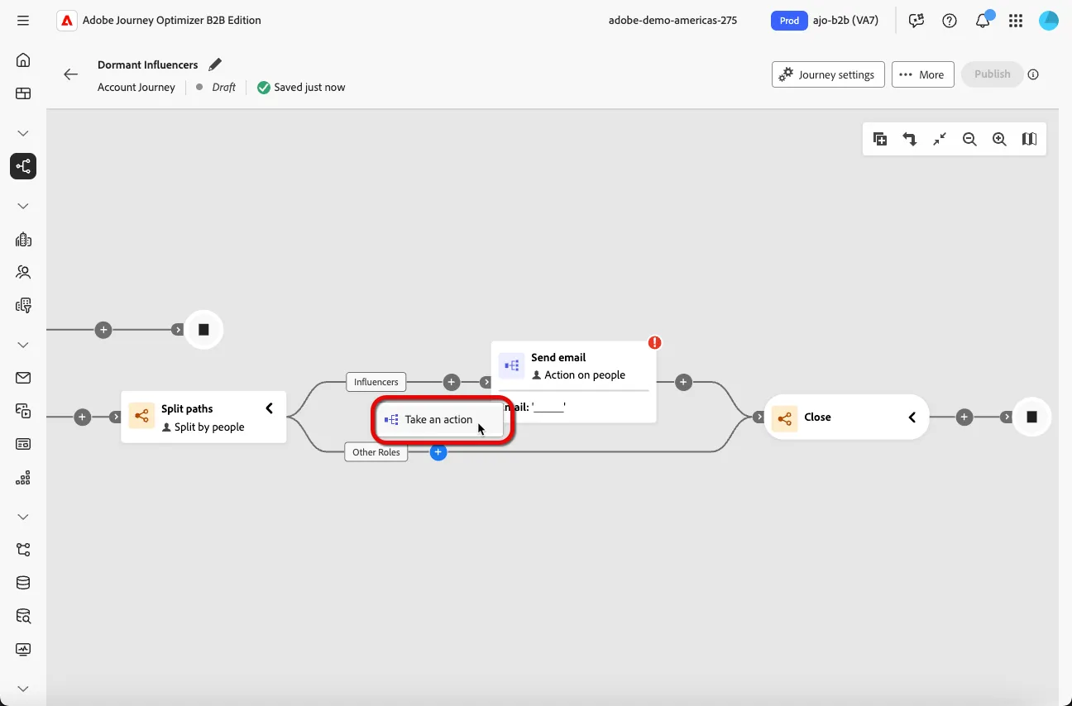Switch journey orientation with the bent arrows icon
Image resolution: width=1072 pixels, height=706 pixels.
[910, 140]
